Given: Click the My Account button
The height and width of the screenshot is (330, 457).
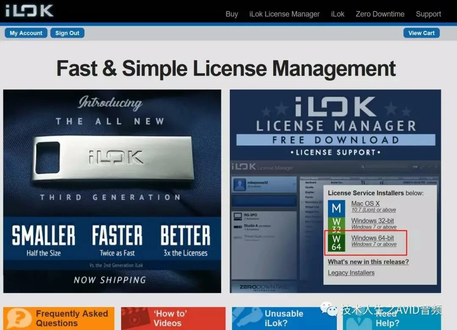Looking at the screenshot, I should click(26, 33).
